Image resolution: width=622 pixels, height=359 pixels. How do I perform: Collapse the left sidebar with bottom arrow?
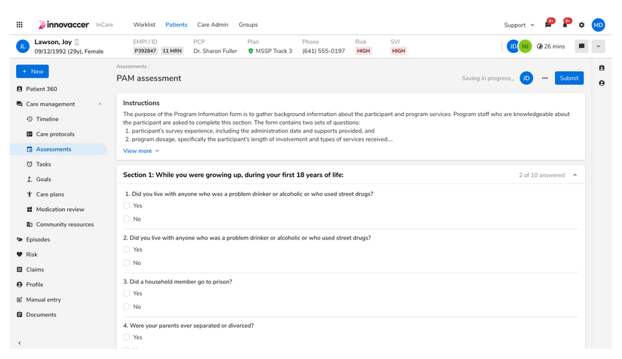pos(20,342)
